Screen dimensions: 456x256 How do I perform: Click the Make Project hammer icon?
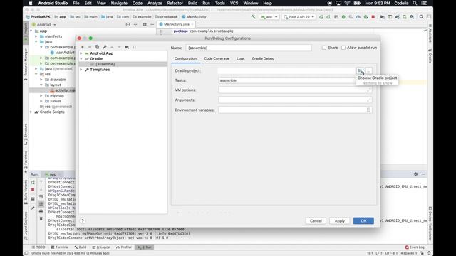[254, 17]
